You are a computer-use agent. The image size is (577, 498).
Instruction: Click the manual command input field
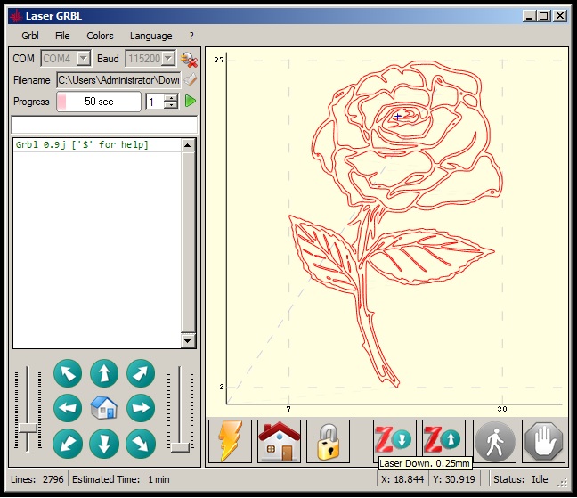[103, 125]
